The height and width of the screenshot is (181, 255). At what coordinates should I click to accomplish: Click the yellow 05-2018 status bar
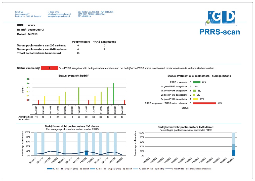[x=45, y=100]
